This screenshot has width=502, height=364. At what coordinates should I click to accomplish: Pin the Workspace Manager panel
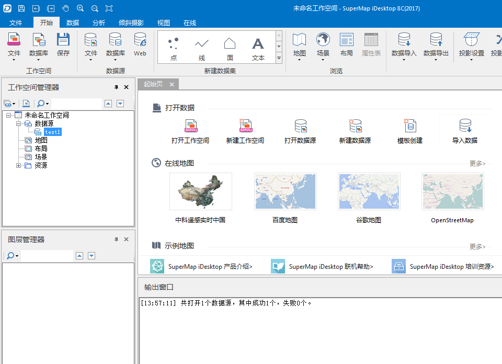click(116, 87)
